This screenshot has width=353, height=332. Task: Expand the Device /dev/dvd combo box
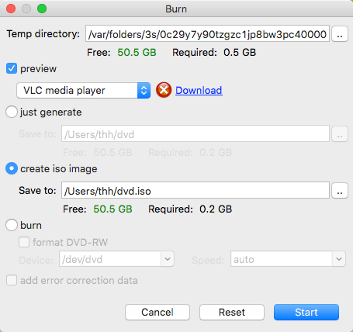tap(168, 259)
